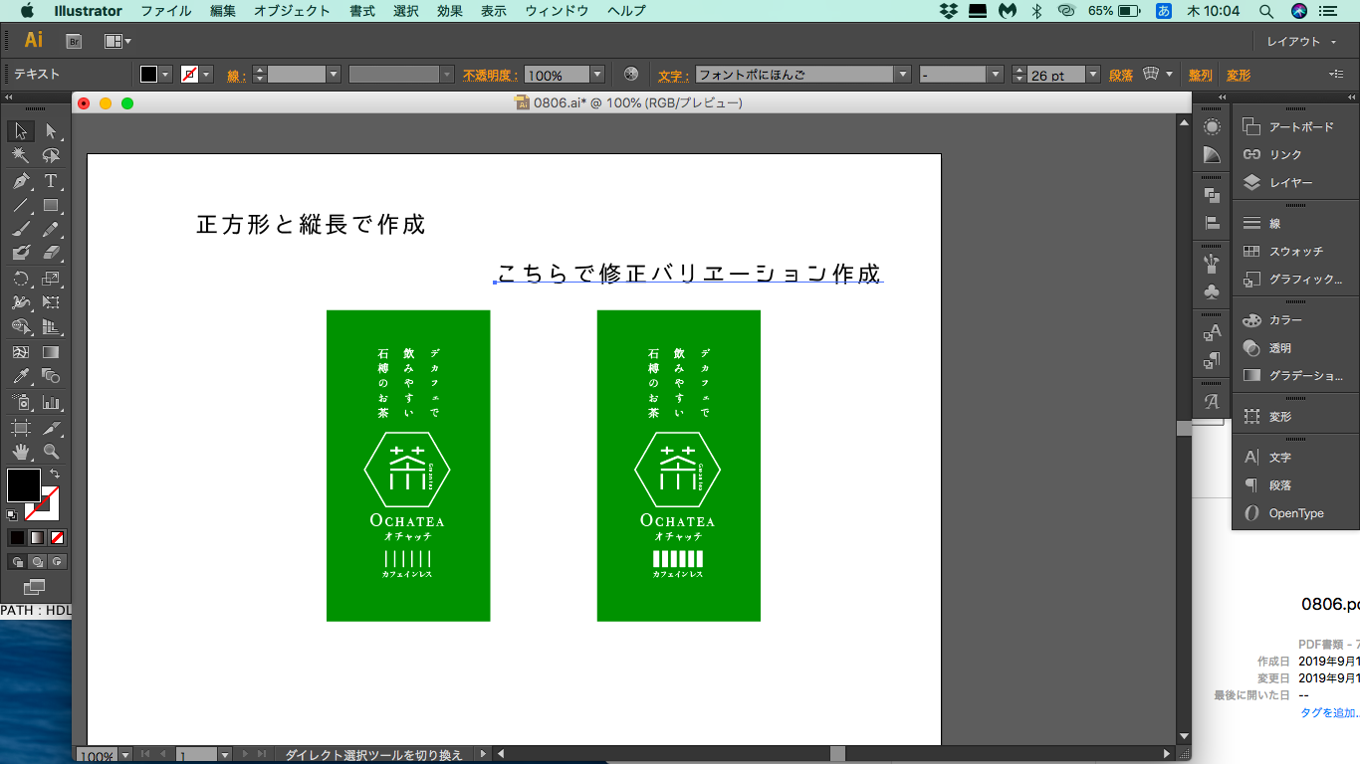Select the Eraser tool
The image size is (1360, 764).
(51, 253)
